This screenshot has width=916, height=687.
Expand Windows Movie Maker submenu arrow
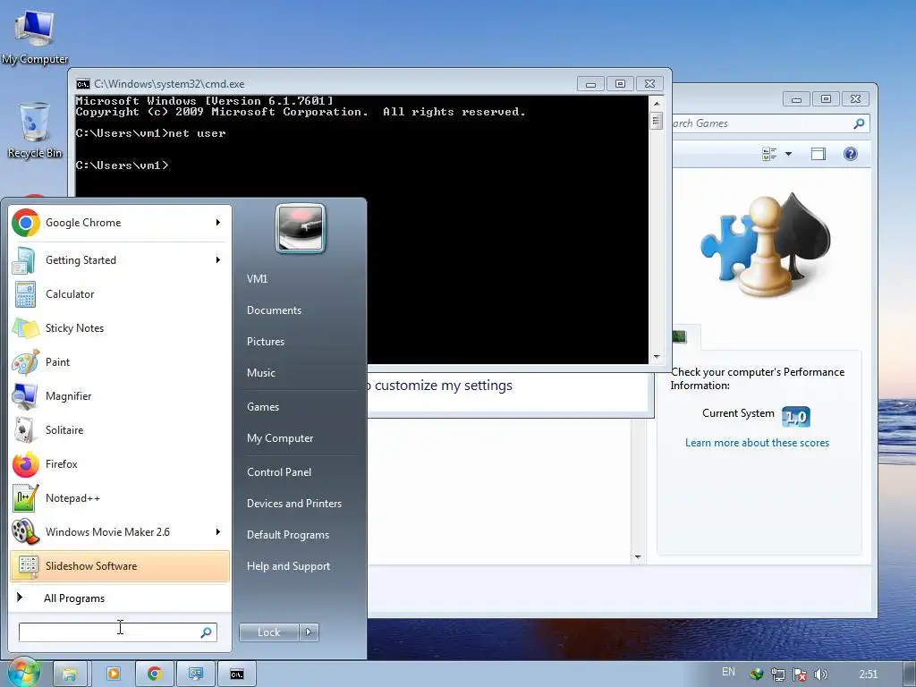[x=218, y=531]
